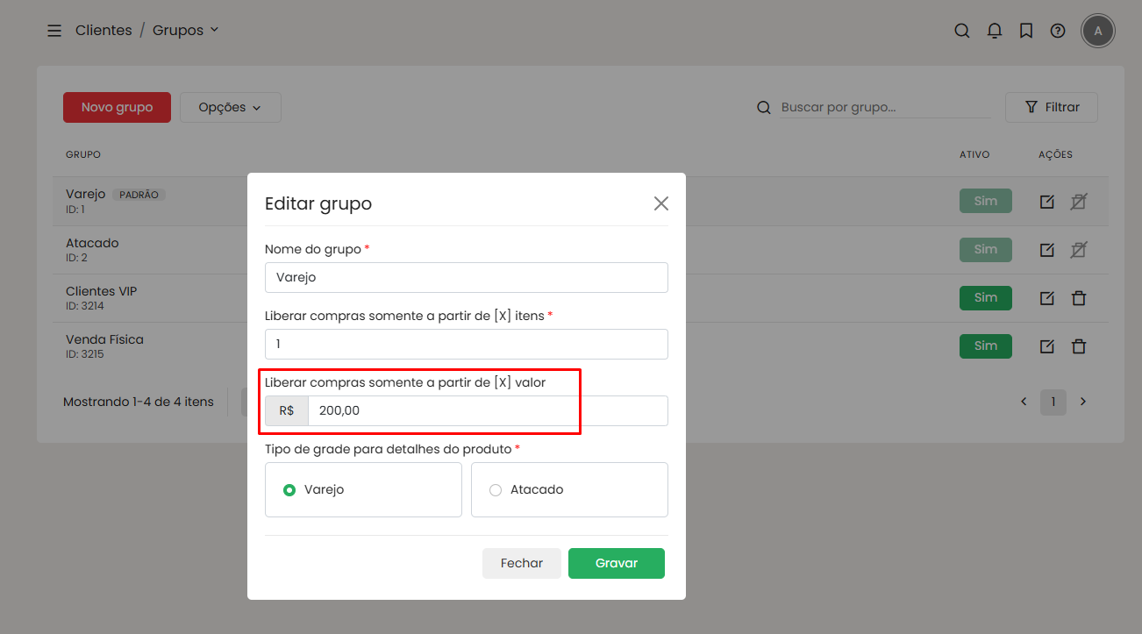The image size is (1142, 634).
Task: Open the Opções dropdown
Action: click(230, 107)
